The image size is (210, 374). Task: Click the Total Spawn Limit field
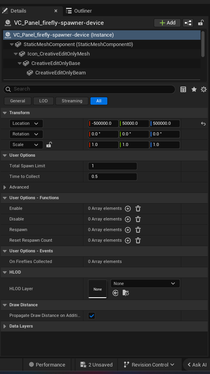pos(112,166)
